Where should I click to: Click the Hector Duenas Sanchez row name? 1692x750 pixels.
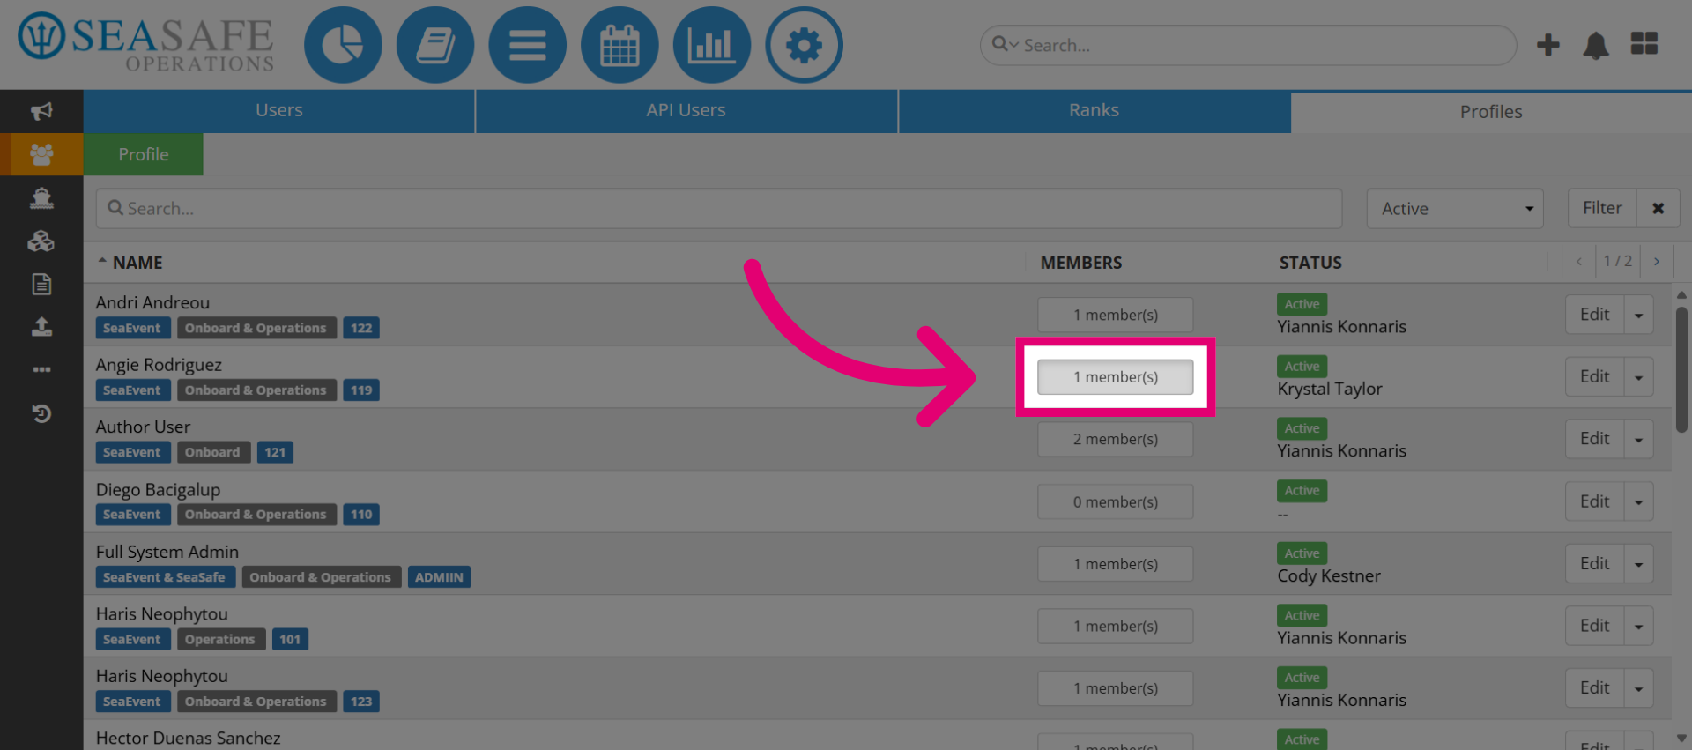point(189,738)
